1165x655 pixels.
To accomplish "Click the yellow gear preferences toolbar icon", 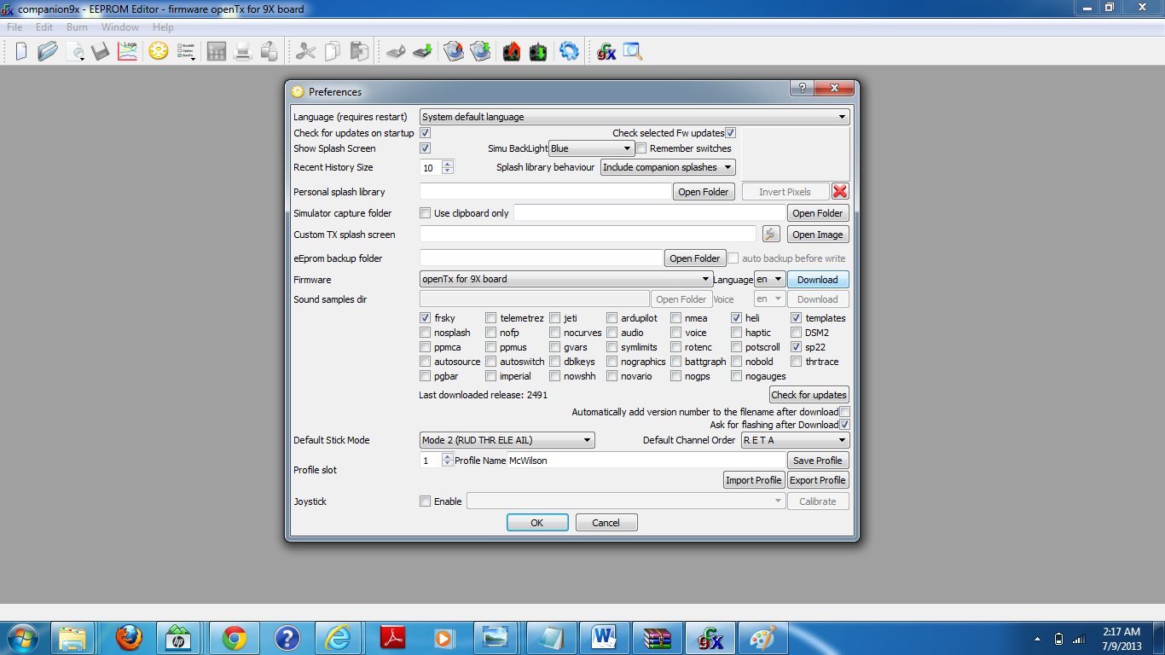I will [158, 51].
